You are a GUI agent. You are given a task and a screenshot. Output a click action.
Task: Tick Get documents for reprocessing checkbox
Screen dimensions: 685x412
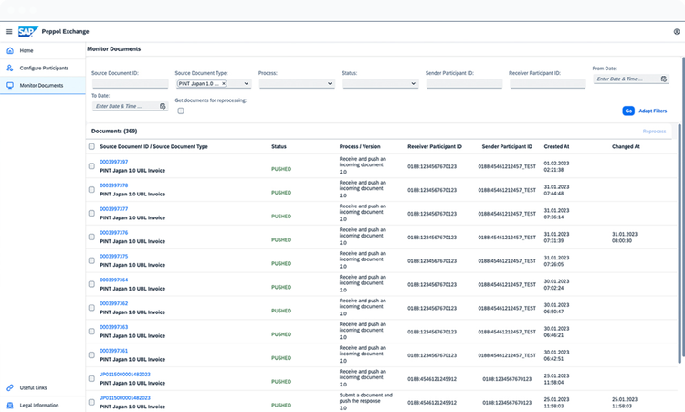pyautogui.click(x=181, y=111)
